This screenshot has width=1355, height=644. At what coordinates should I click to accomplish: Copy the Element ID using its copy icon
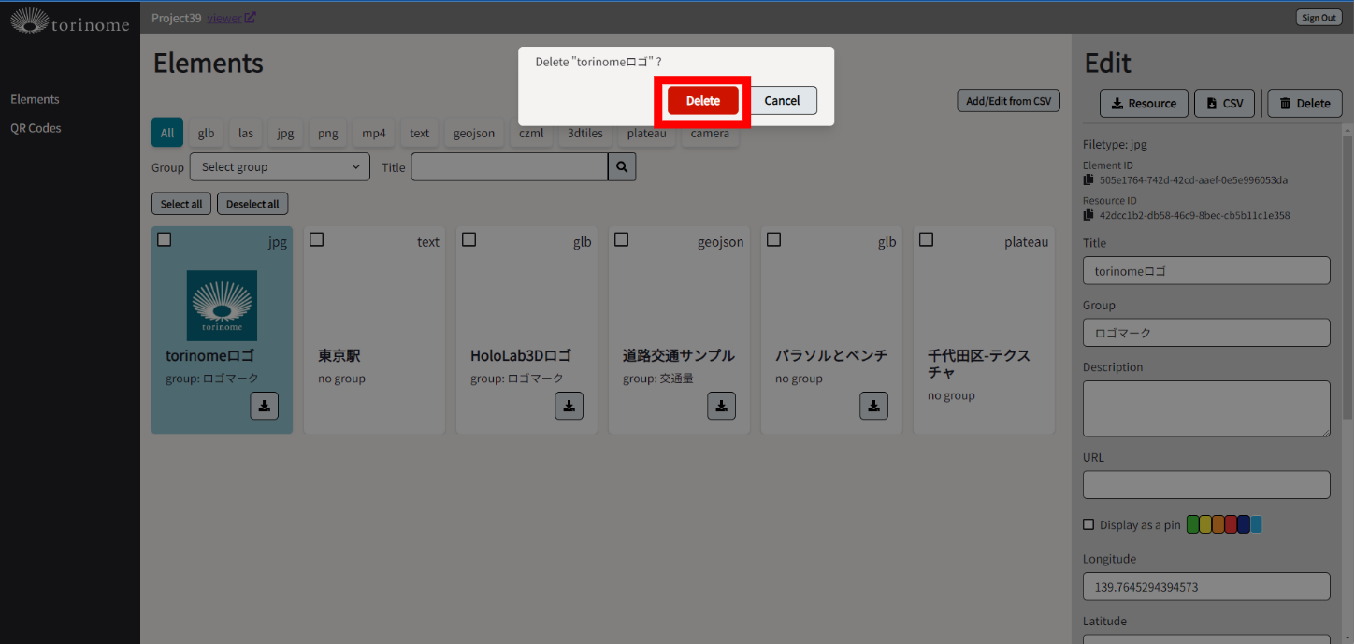tap(1088, 179)
